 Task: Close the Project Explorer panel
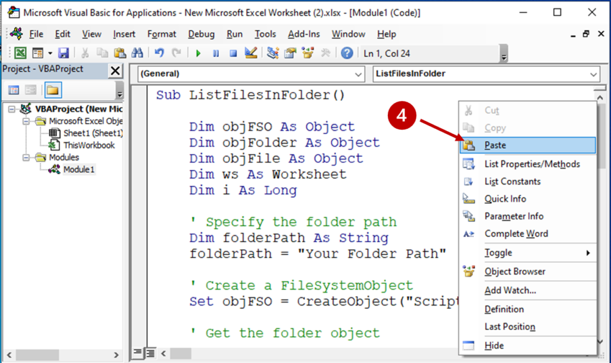click(x=116, y=70)
